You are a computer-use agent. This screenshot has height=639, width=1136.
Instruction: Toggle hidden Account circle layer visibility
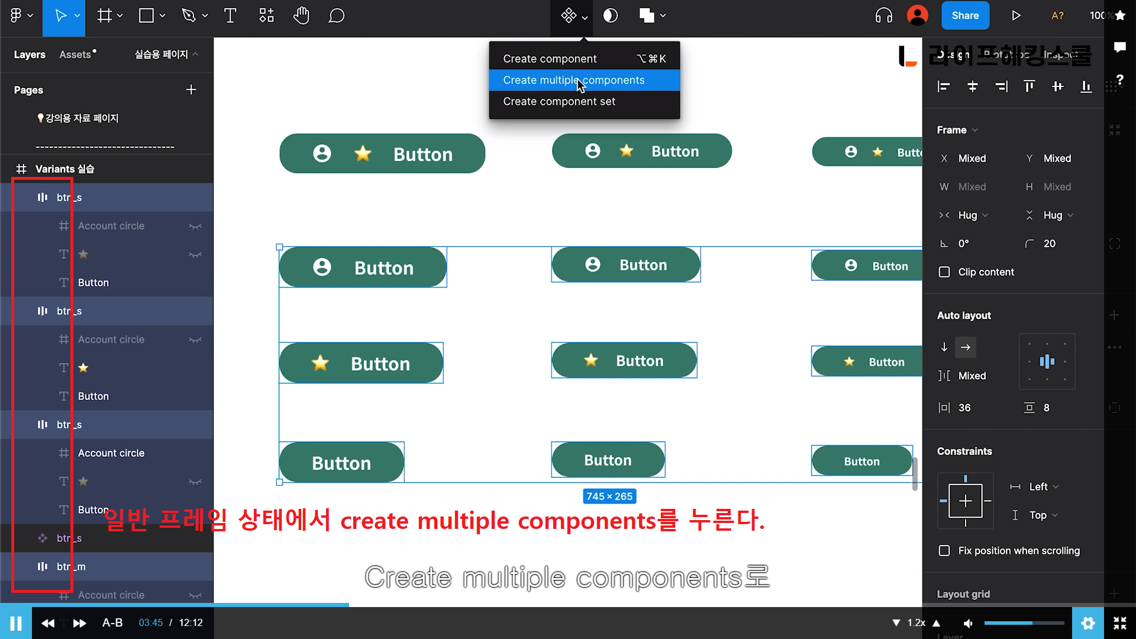point(195,226)
